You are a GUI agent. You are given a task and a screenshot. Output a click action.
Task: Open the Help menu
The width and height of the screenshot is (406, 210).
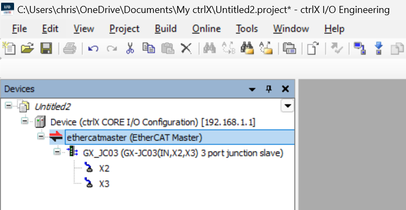click(x=334, y=29)
